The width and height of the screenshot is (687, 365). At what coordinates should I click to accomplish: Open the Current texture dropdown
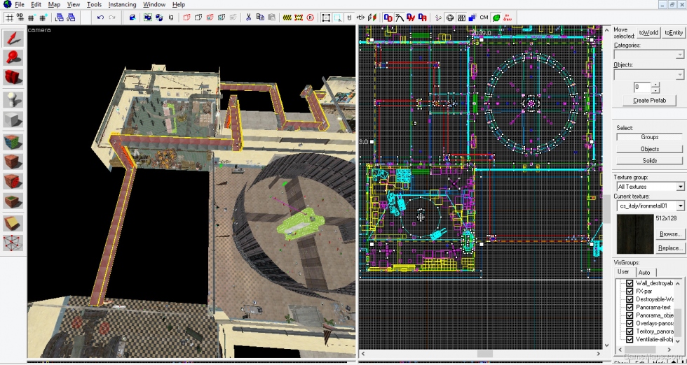click(x=651, y=206)
